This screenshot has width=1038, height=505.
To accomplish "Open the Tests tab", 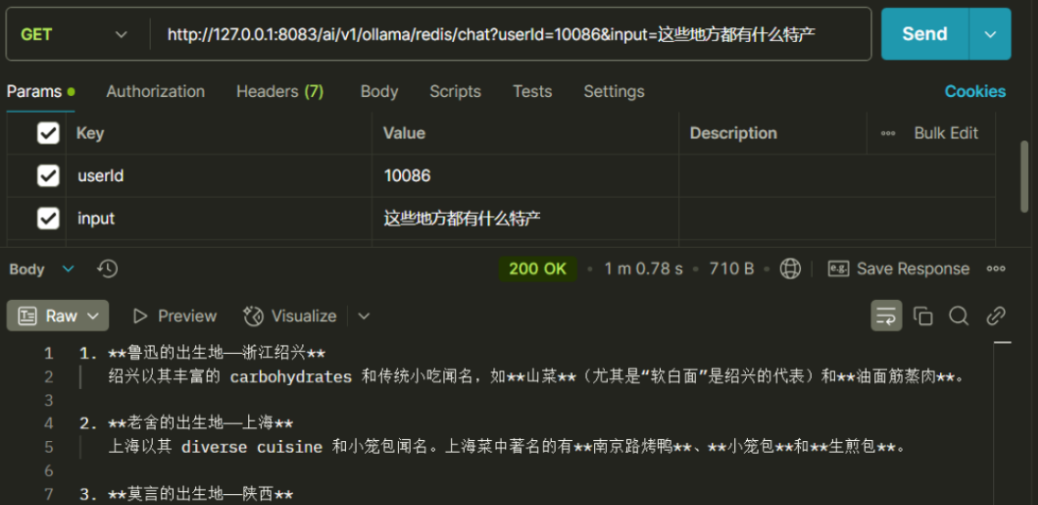I will coord(532,91).
